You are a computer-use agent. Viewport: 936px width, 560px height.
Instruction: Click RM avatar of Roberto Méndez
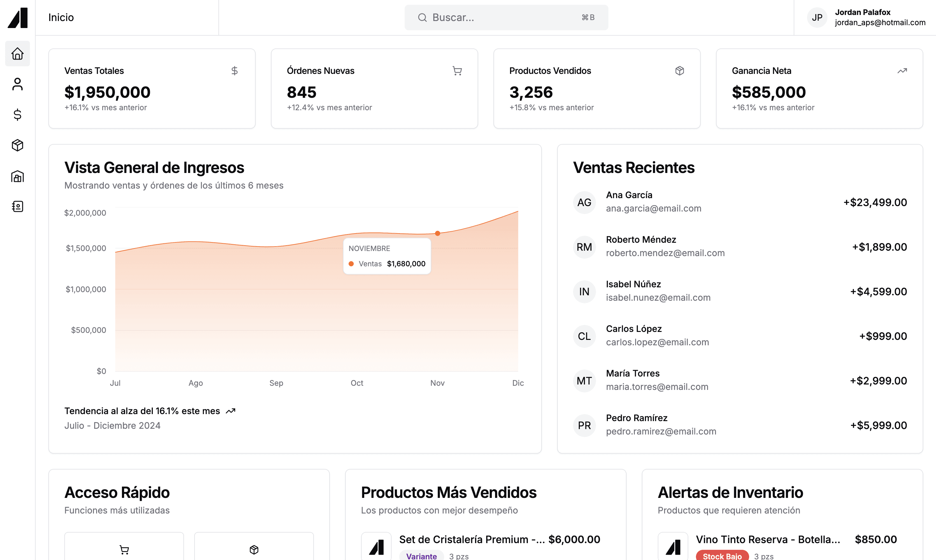pyautogui.click(x=584, y=247)
